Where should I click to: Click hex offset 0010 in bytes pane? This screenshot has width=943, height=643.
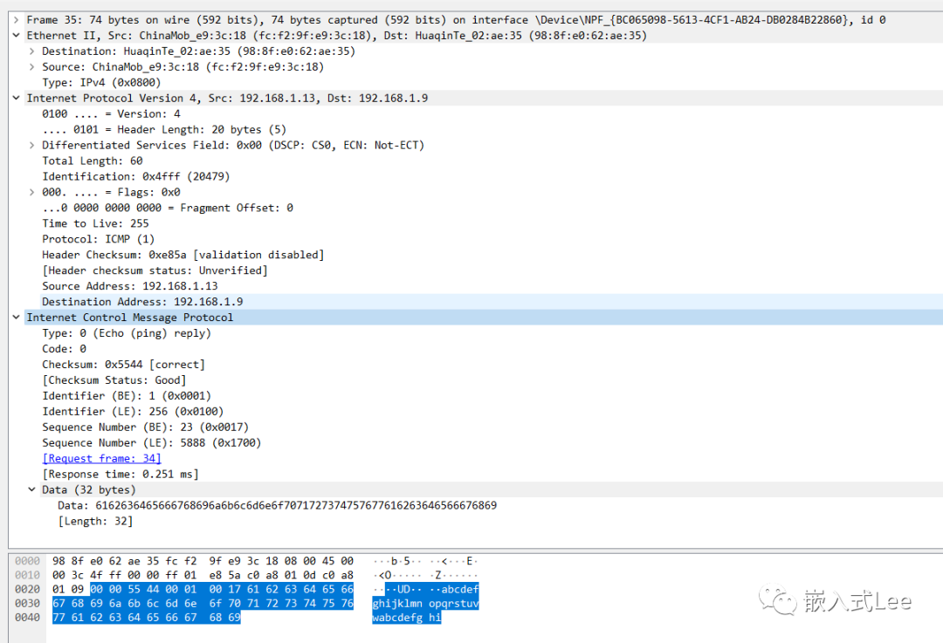click(28, 575)
